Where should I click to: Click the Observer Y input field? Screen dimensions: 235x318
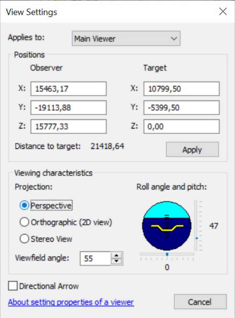69,108
